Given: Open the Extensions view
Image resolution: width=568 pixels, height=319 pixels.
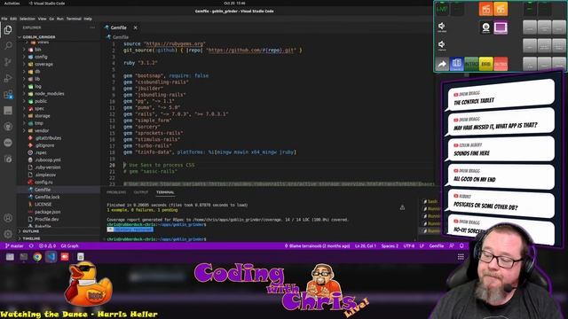Looking at the screenshot, I should click(8, 94).
